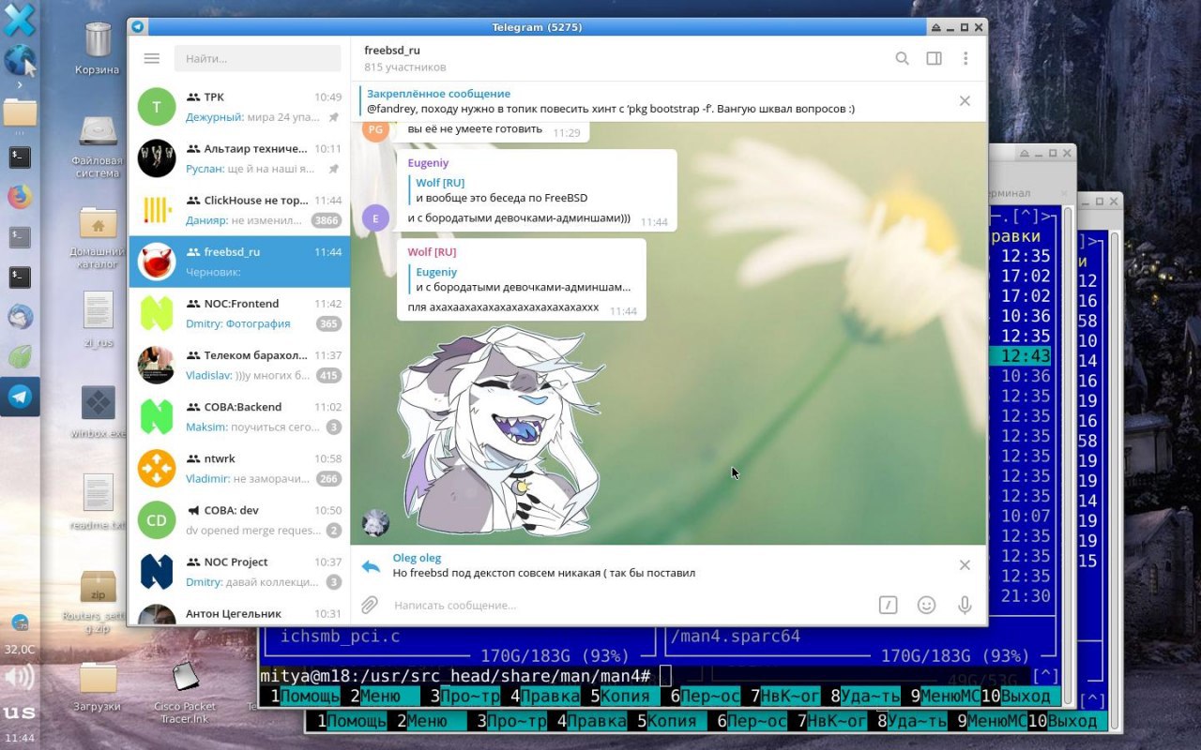
Task: Click the chat search box Найти
Action: pyautogui.click(x=257, y=58)
